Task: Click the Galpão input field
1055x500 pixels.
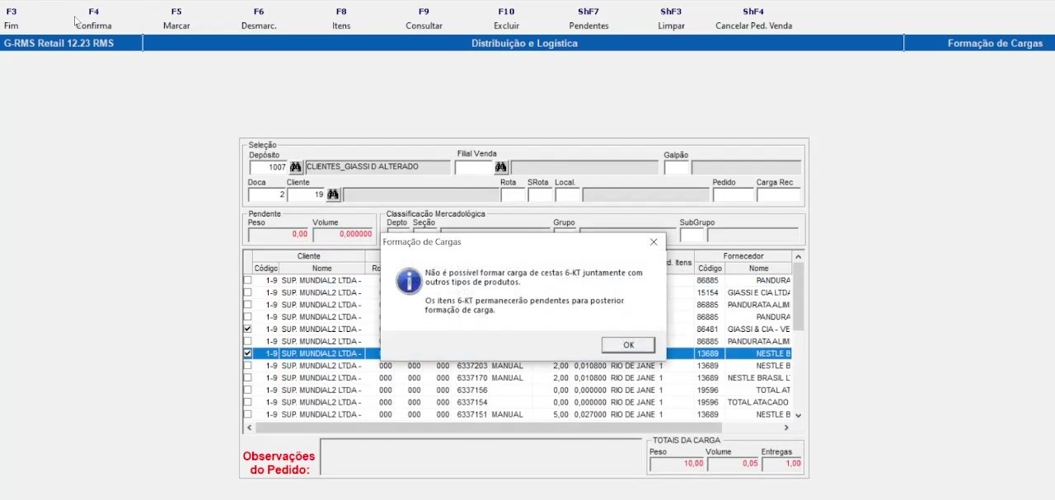Action: [676, 167]
